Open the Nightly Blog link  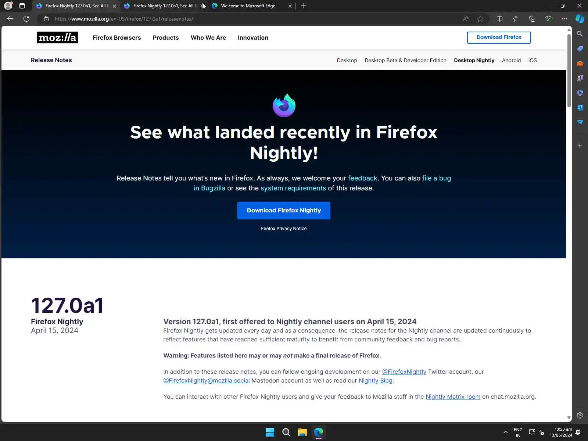point(375,380)
